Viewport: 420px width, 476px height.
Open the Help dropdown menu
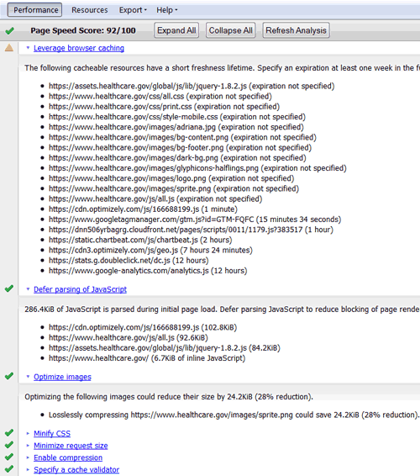(167, 10)
